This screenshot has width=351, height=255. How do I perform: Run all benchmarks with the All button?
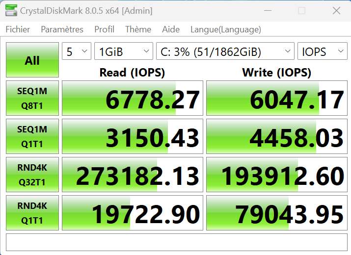pos(32,60)
